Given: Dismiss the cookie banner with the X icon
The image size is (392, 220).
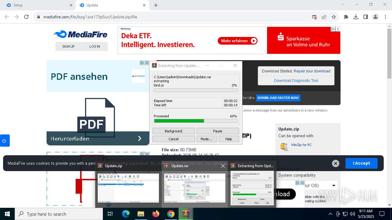Looking at the screenshot, I should [x=336, y=163].
